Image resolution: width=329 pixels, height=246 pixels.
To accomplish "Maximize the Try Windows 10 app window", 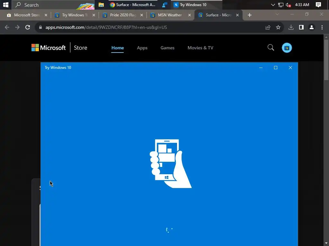I will 276,68.
